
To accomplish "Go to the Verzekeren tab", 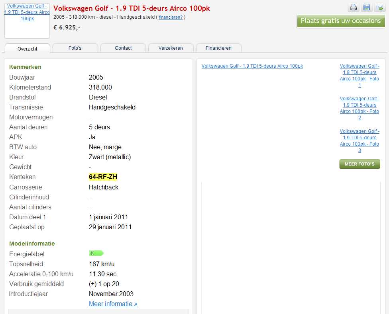I will tap(171, 48).
